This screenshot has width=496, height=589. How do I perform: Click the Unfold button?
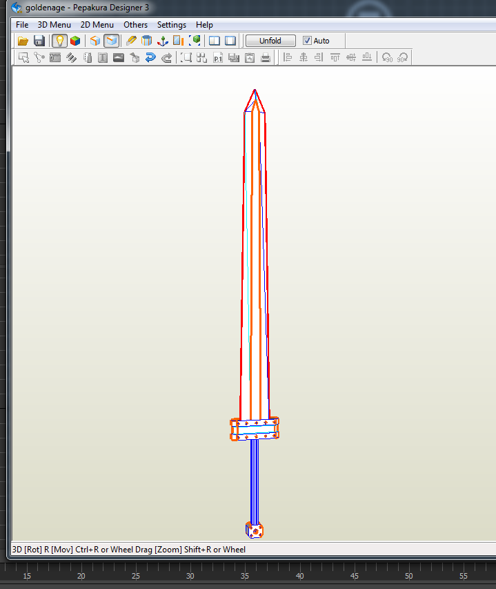(x=270, y=41)
